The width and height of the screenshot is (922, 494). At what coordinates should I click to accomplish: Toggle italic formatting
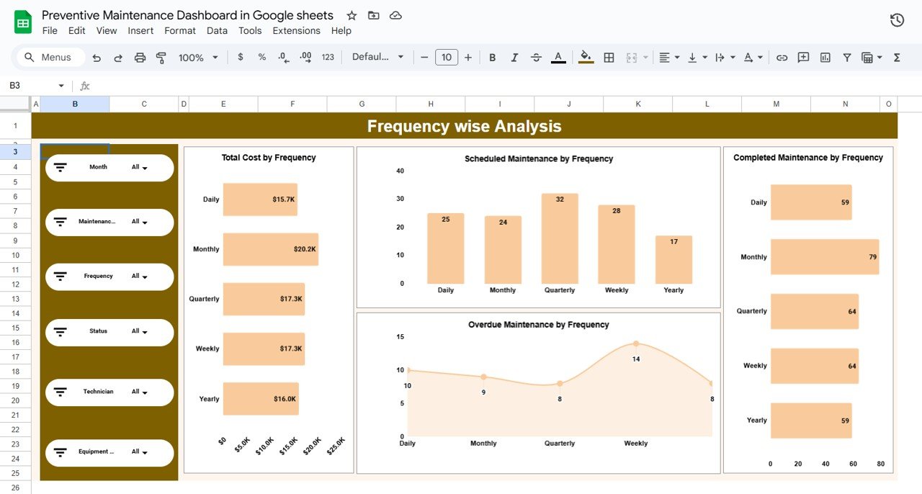(x=514, y=57)
